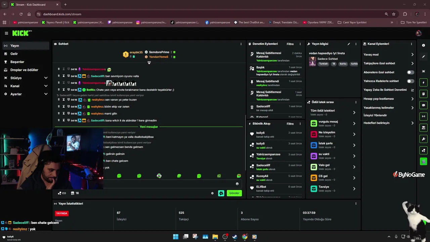Open the emoji picker in the chat input
The width and height of the screenshot is (430, 242).
point(237,184)
